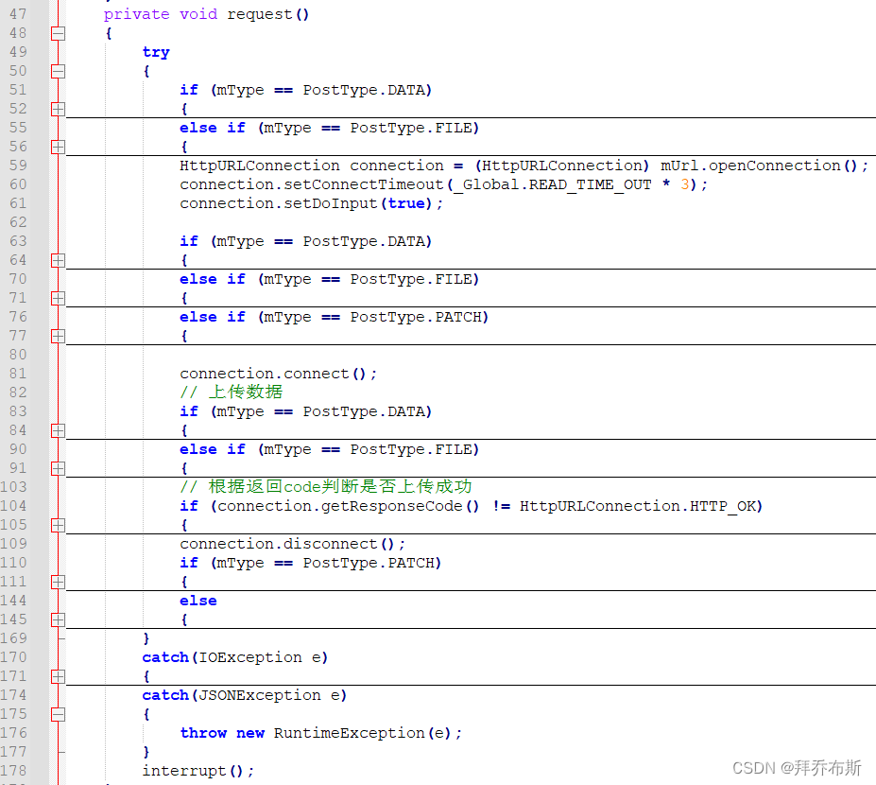Click line number 47 in the margin
This screenshot has height=785, width=876.
pyautogui.click(x=18, y=14)
